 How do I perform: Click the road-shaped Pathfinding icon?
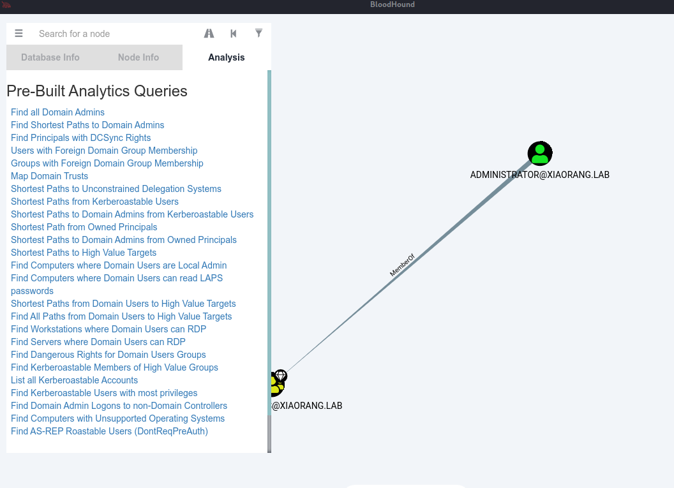(209, 34)
